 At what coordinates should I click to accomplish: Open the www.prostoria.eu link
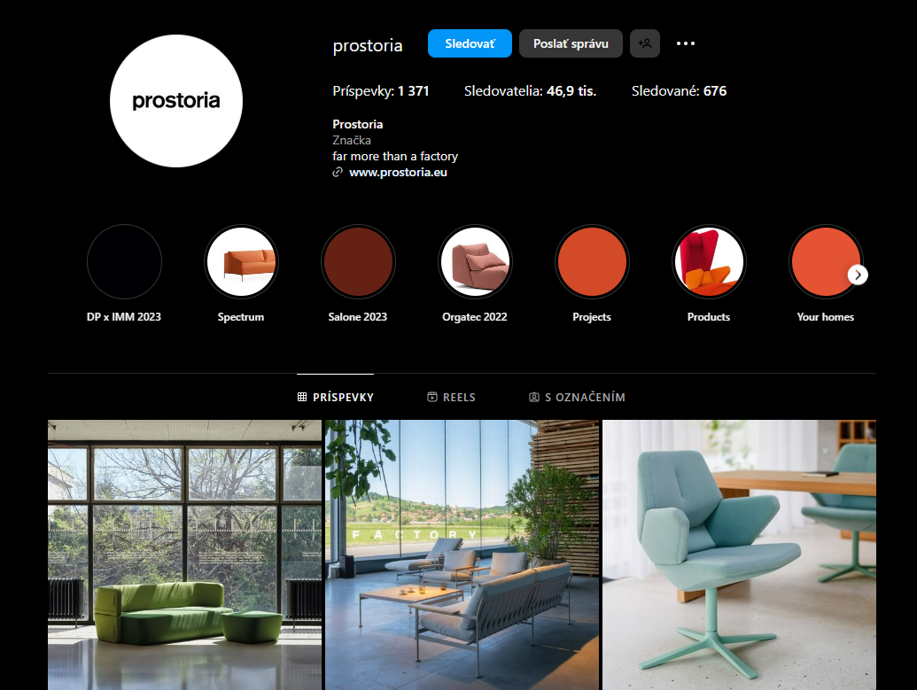(398, 173)
